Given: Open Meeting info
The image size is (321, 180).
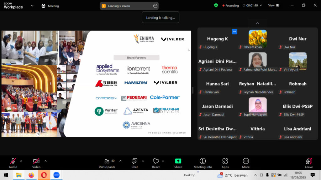Looking at the screenshot, I should coord(203,163).
